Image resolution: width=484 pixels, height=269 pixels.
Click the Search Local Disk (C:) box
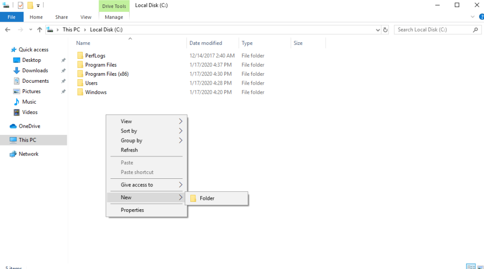coord(431,30)
